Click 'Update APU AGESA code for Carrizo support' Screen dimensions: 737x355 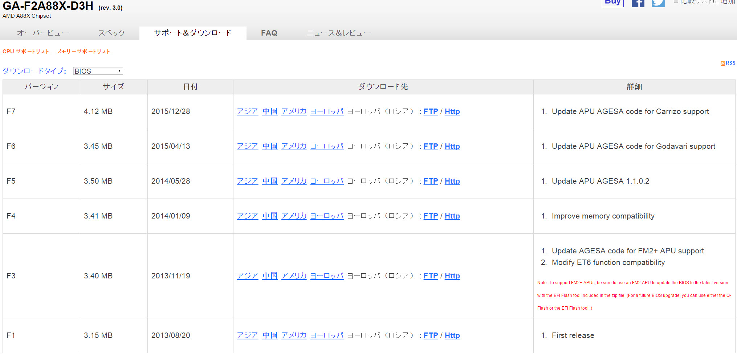[x=630, y=111]
